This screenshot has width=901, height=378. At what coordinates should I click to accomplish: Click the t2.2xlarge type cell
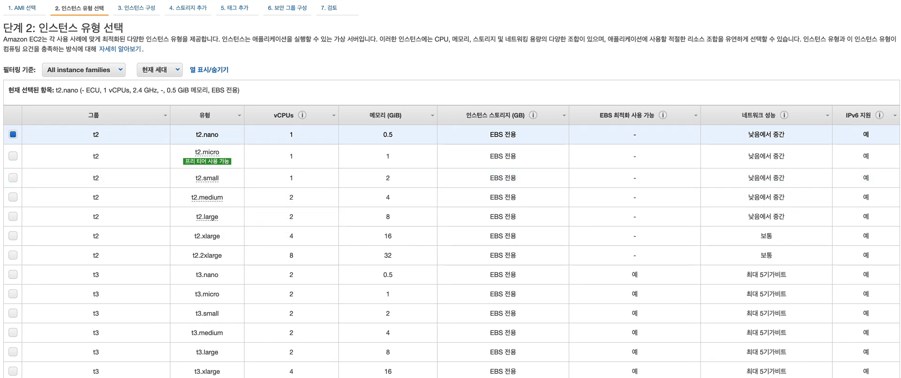[x=207, y=255]
